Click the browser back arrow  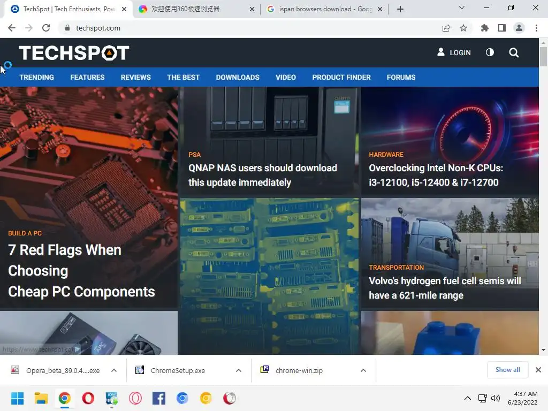pos(12,28)
